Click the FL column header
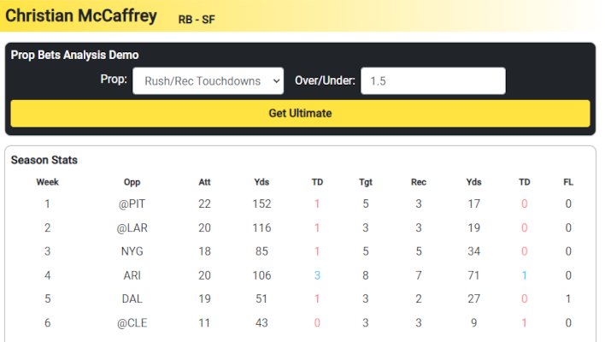This screenshot has height=342, width=605. tap(568, 182)
